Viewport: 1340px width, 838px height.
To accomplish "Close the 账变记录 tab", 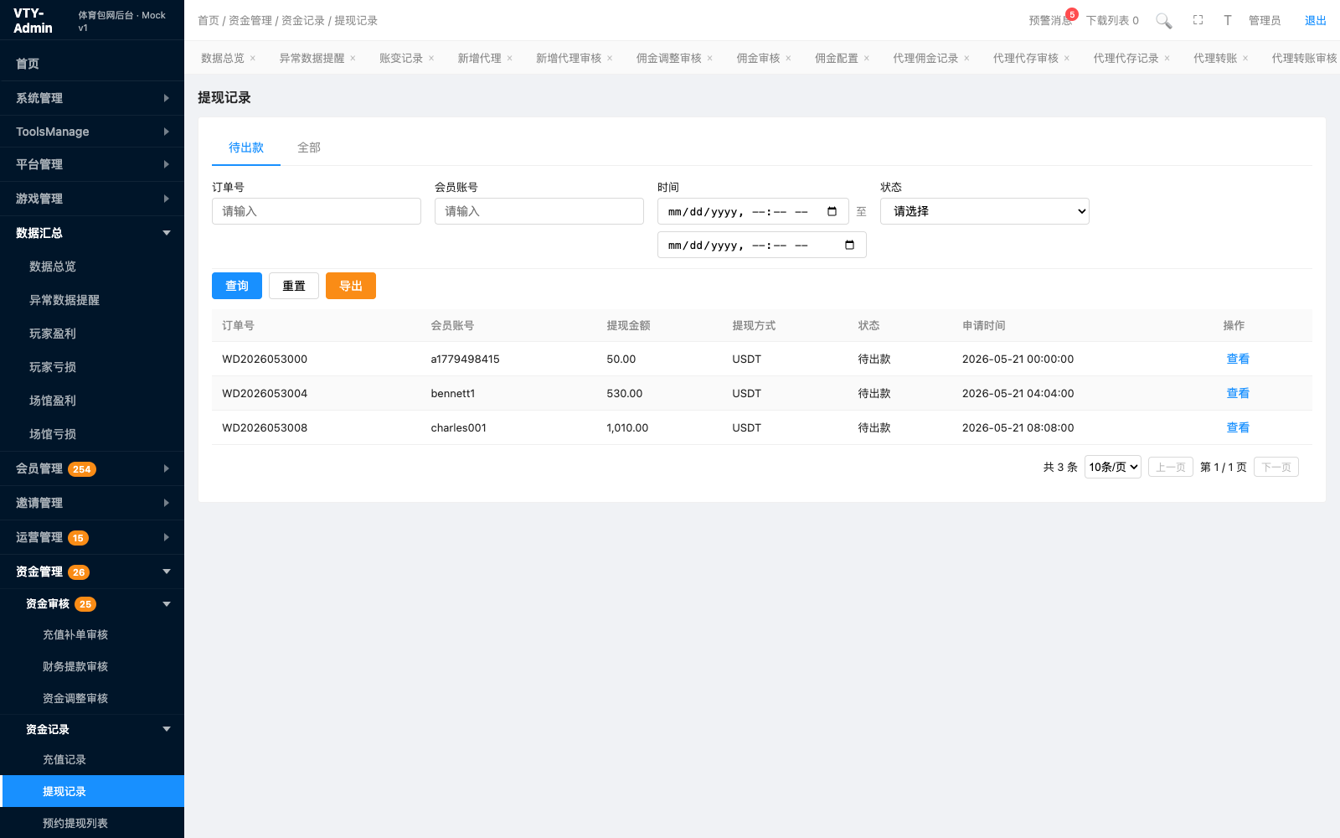I will (431, 58).
